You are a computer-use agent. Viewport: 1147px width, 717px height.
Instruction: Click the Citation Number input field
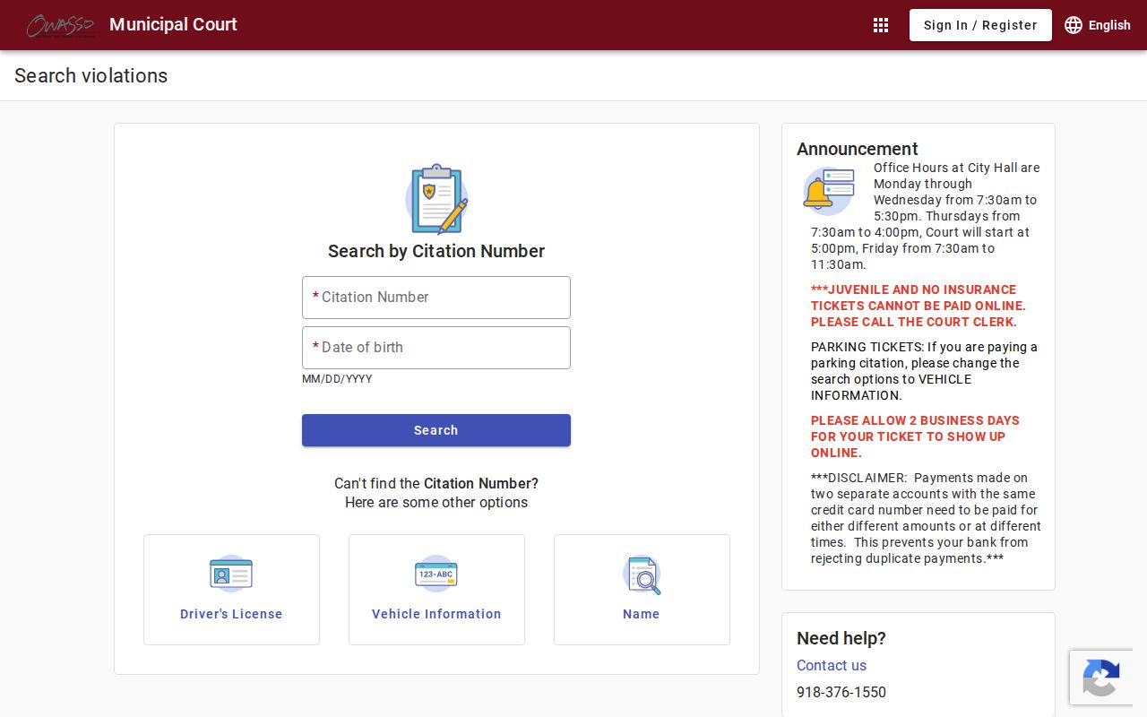tap(436, 298)
